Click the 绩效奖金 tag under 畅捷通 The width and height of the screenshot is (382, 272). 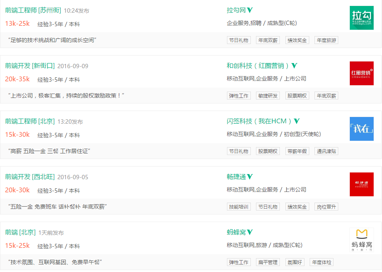(x=297, y=207)
